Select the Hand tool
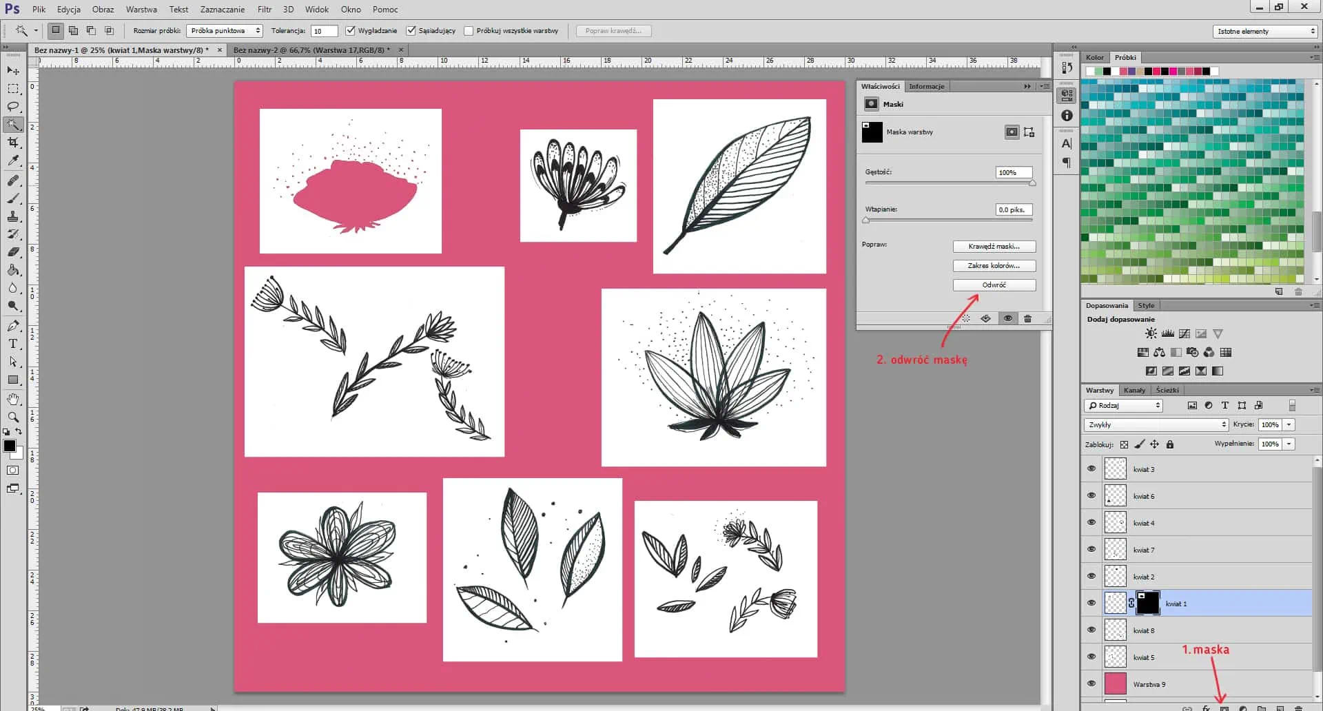The width and height of the screenshot is (1323, 711). pos(13,400)
